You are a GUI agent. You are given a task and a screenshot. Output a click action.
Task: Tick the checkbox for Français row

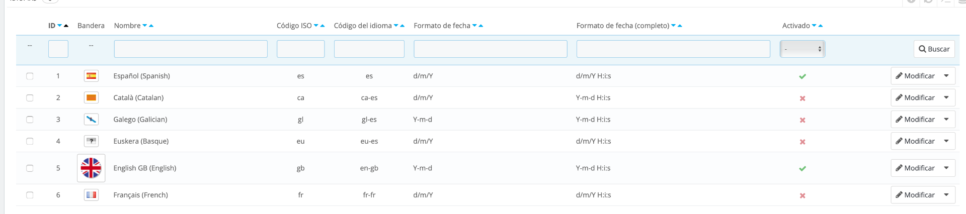30,195
